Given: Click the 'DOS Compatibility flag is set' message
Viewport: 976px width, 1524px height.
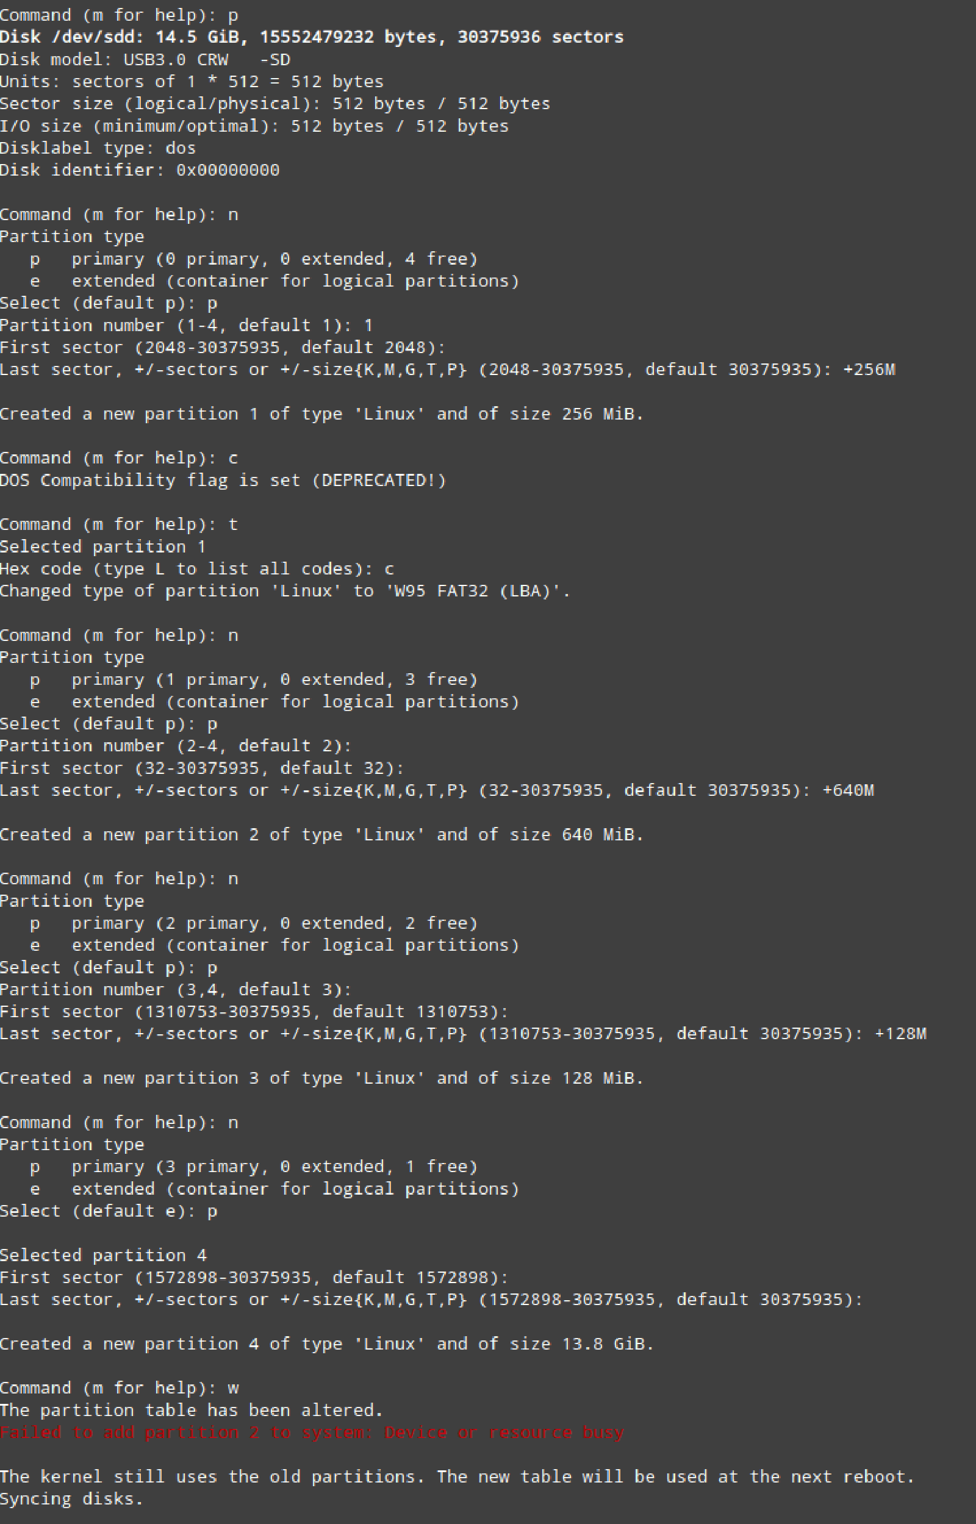Looking at the screenshot, I should click(x=223, y=480).
